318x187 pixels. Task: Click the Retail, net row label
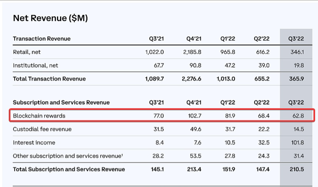coord(27,52)
